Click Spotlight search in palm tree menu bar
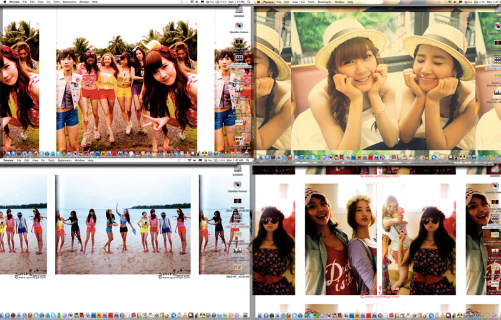The image size is (501, 320). coord(249,2)
